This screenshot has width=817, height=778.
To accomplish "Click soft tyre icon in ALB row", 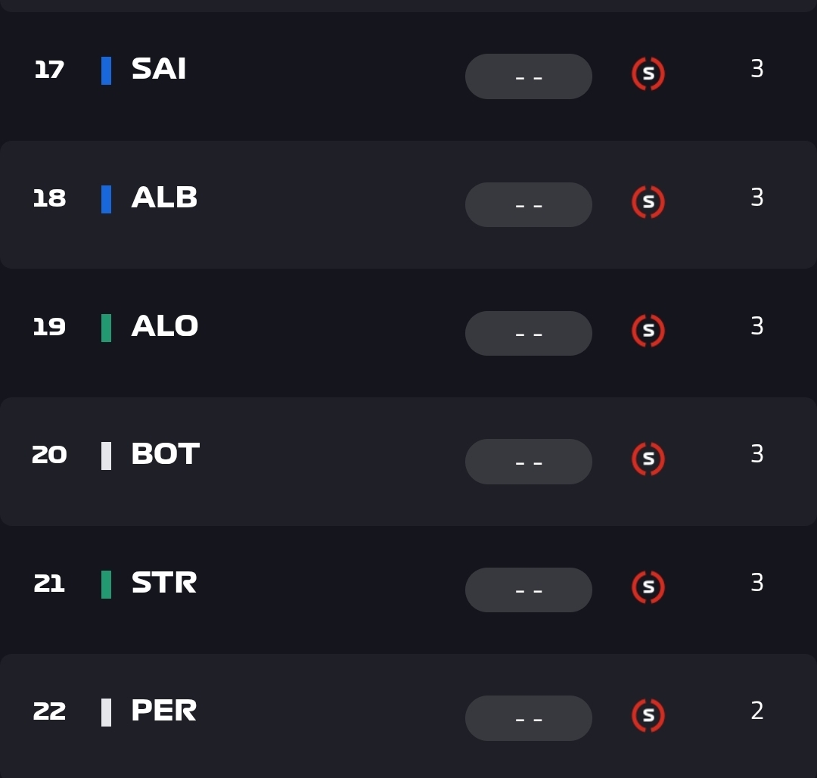I will coord(648,202).
